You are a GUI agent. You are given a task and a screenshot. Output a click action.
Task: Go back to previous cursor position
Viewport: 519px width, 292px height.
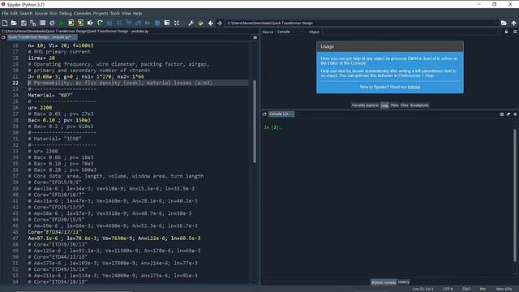pos(211,23)
